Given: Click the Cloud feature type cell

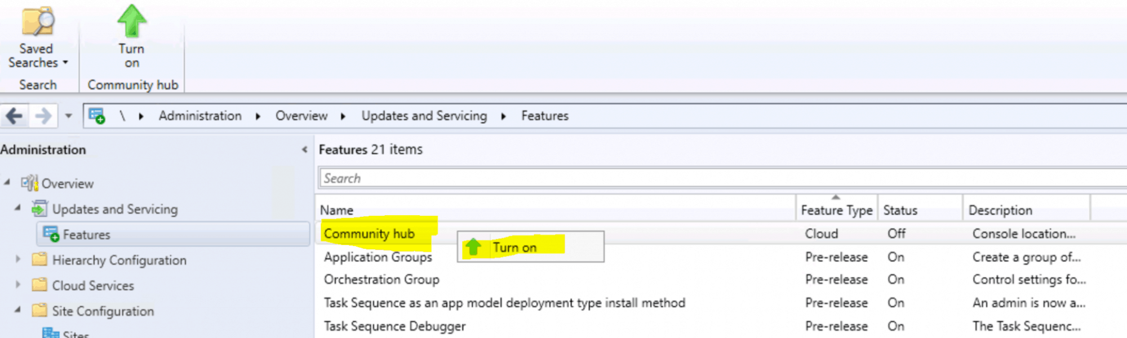Looking at the screenshot, I should (822, 233).
